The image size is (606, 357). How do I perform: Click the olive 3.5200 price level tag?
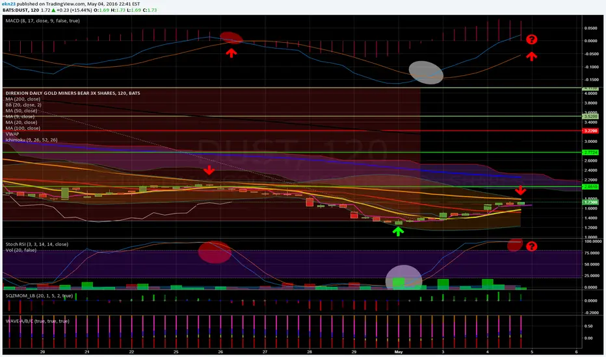[590, 116]
